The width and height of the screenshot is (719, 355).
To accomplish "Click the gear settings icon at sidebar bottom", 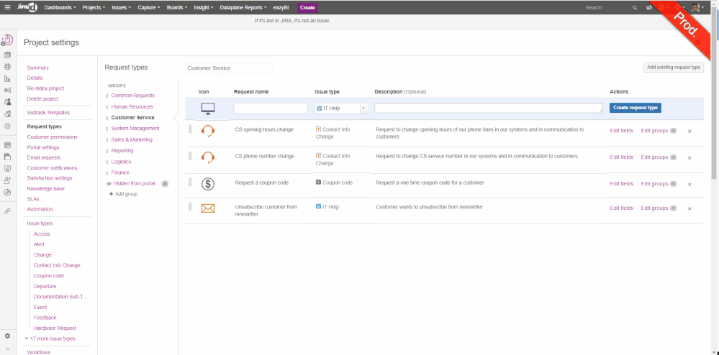I will (x=7, y=336).
